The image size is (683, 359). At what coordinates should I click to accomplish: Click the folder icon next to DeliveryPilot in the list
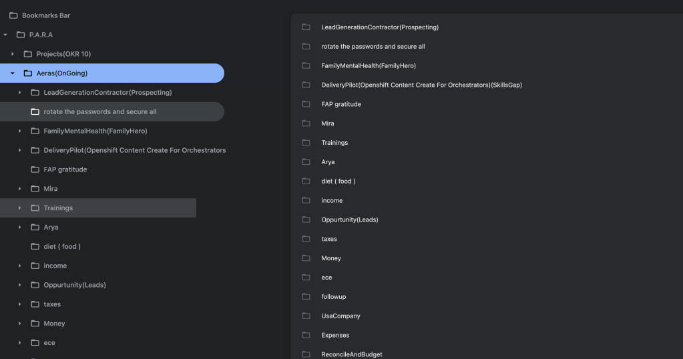(306, 85)
